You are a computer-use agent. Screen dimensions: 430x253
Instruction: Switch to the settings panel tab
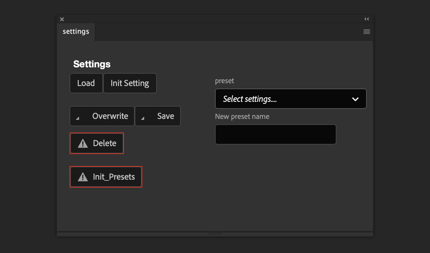point(76,32)
